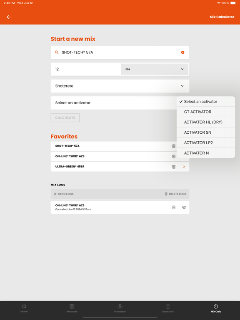The image size is (240, 320).
Task: Click the SHOT-TECH 57A product search field
Action: (120, 52)
